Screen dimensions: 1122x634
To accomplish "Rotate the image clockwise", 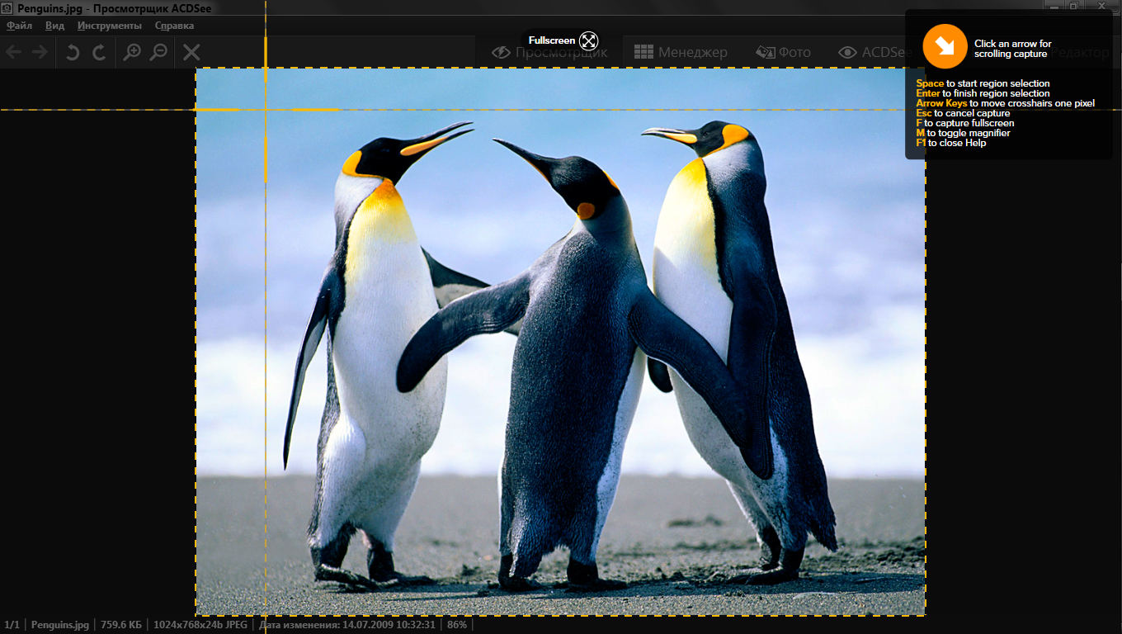I will click(x=99, y=53).
